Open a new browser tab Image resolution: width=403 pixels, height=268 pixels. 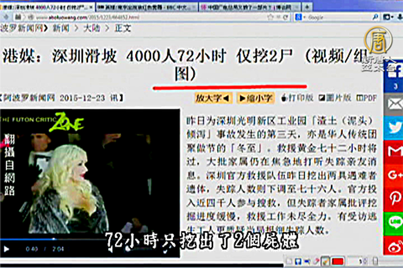(308, 7)
